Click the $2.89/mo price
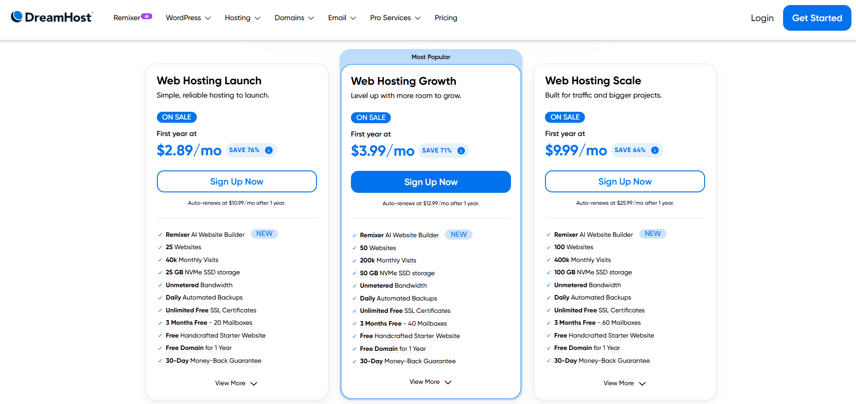The width and height of the screenshot is (856, 404). [189, 150]
